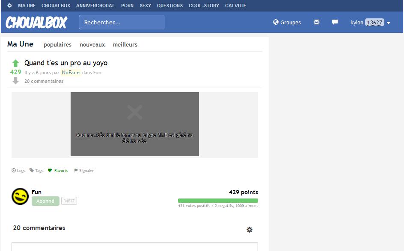Open NoFace author profile link

(71, 73)
